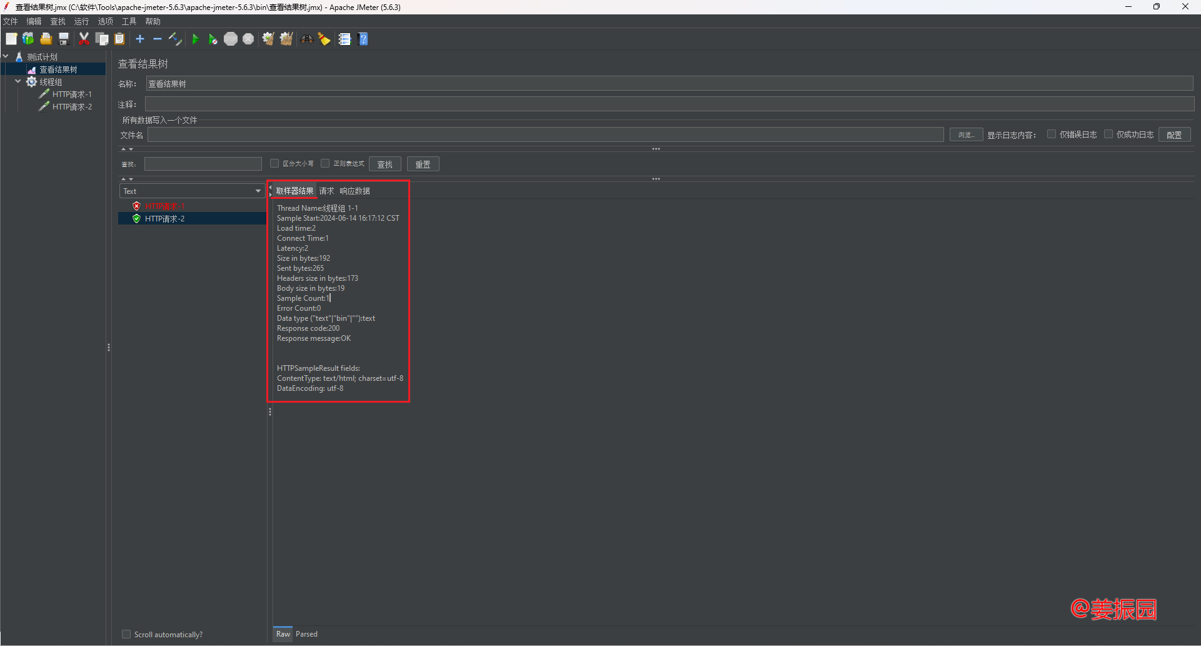This screenshot has height=646, width=1201.
Task: Switch to 取样器结果 tab
Action: (294, 191)
